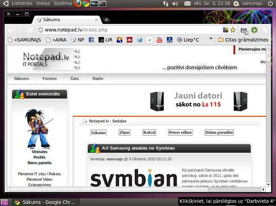Click the Dāmu paradīze section button
The width and height of the screenshot is (276, 206).
click(x=219, y=132)
